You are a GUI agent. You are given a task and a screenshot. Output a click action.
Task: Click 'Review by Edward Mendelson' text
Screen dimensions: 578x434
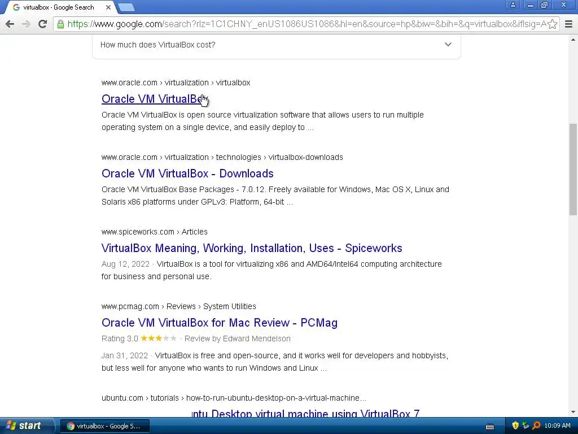tap(238, 338)
